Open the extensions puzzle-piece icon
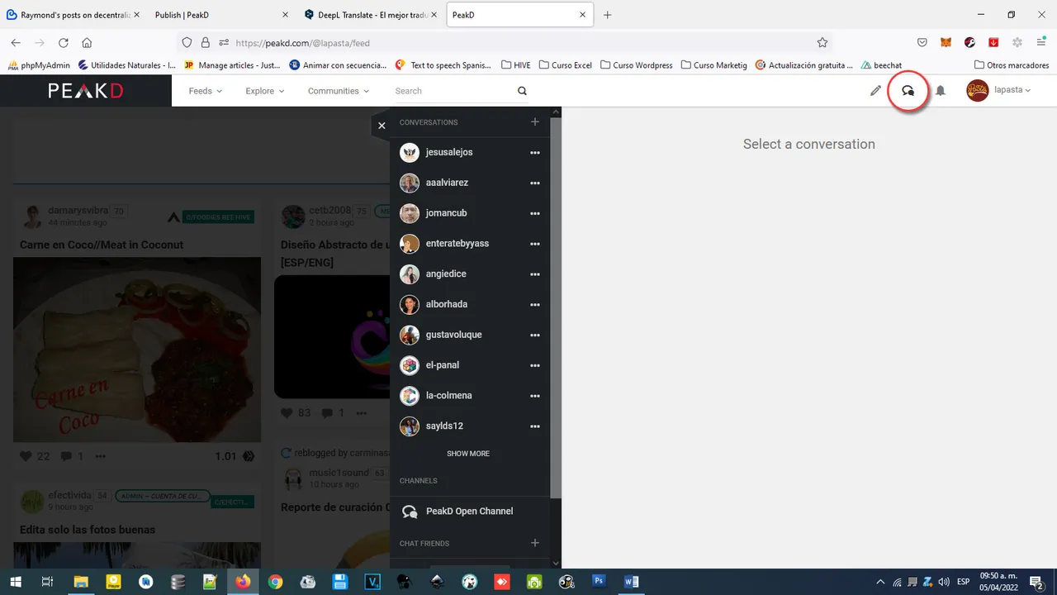The image size is (1057, 595). tap(1017, 43)
